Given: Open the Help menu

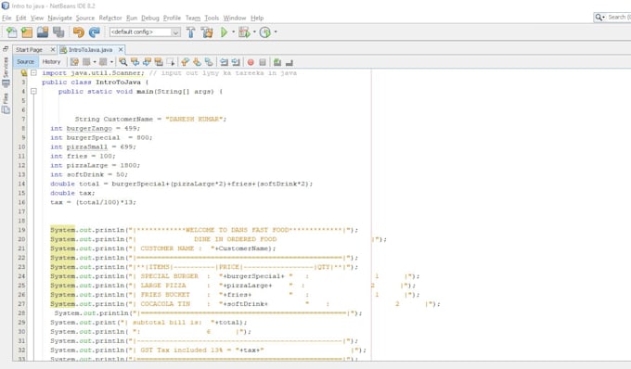Looking at the screenshot, I should 257,19.
